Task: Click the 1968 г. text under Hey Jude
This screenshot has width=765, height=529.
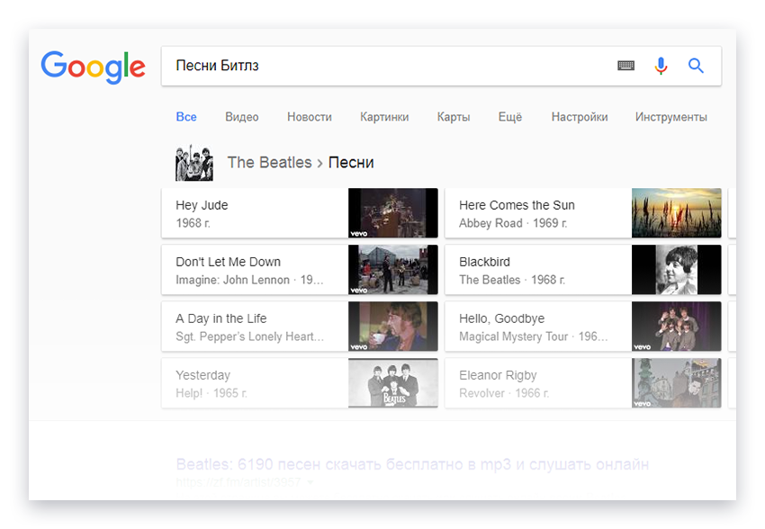Action: click(x=193, y=223)
